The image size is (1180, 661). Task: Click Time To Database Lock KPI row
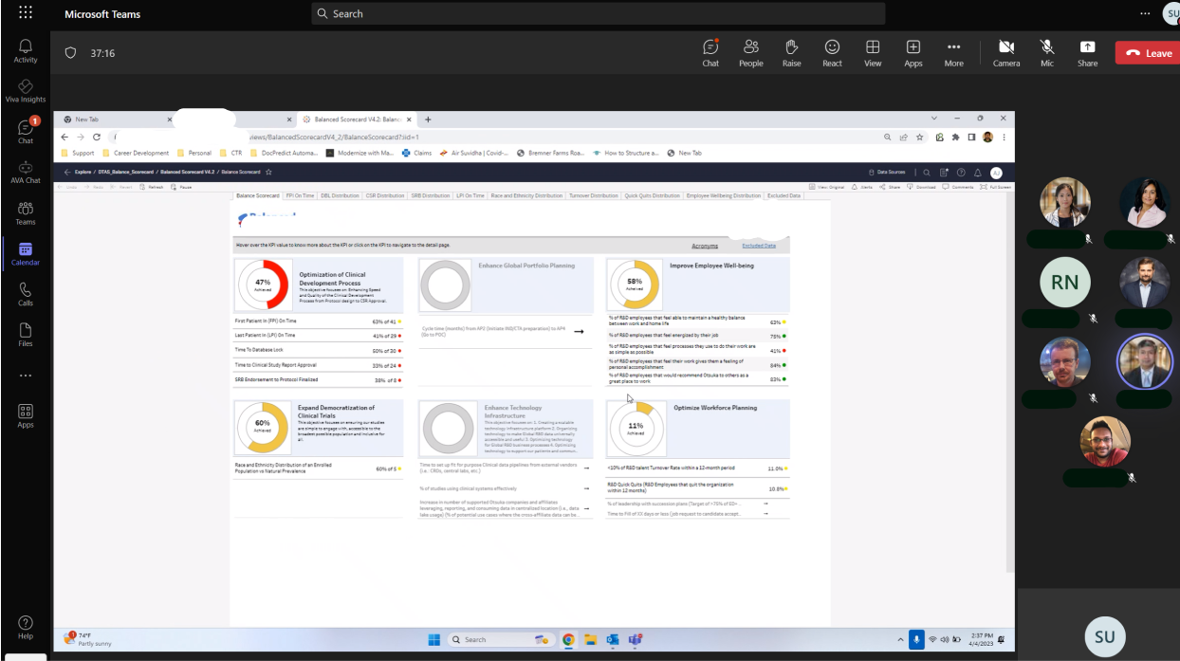pyautogui.click(x=318, y=350)
